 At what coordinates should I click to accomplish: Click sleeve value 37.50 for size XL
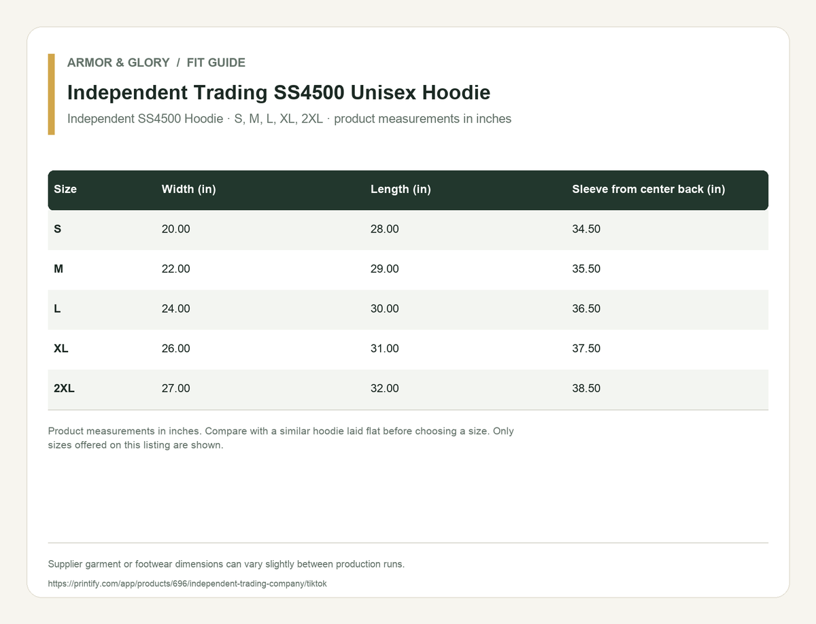[x=586, y=349]
